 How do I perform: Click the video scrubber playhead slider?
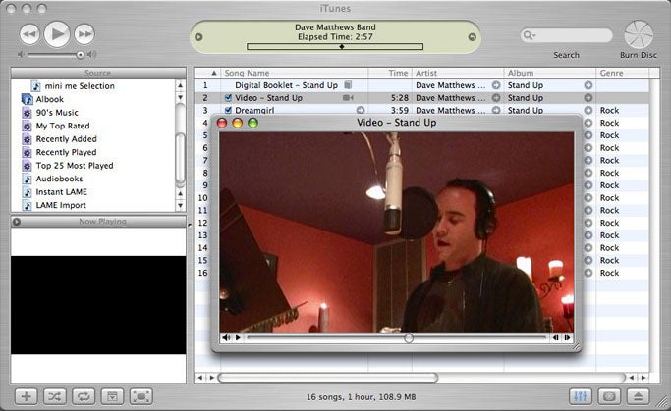pyautogui.click(x=409, y=338)
